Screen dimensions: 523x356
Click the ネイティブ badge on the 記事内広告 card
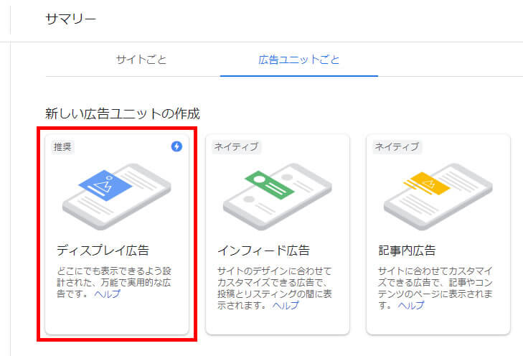click(x=397, y=147)
